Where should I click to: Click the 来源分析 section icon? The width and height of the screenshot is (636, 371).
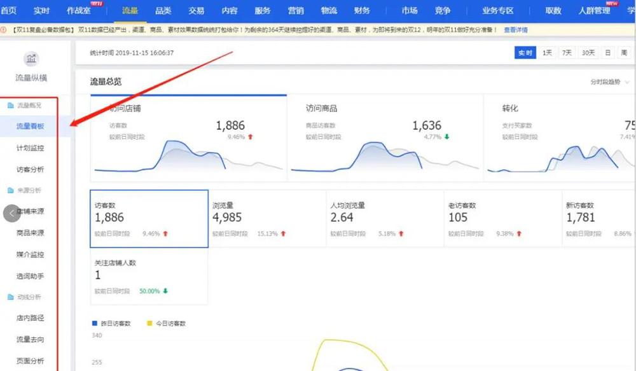10,190
